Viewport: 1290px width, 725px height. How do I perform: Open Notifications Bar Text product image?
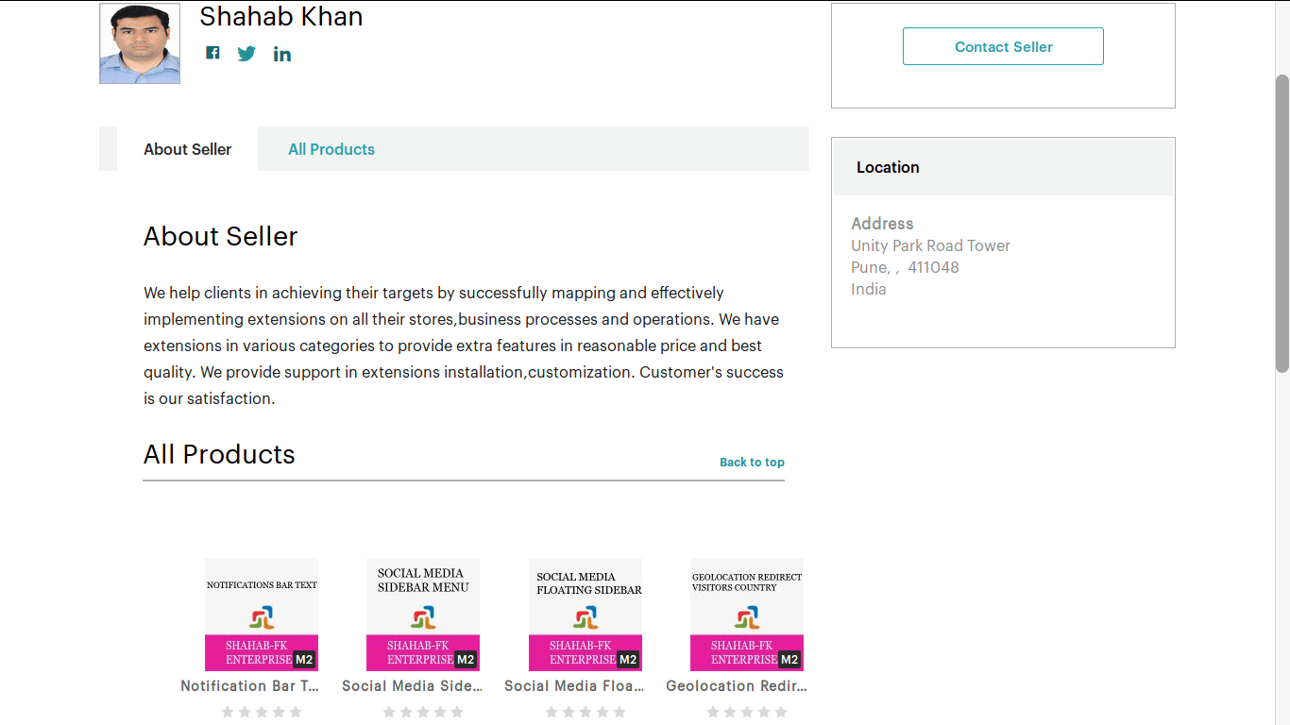262,614
